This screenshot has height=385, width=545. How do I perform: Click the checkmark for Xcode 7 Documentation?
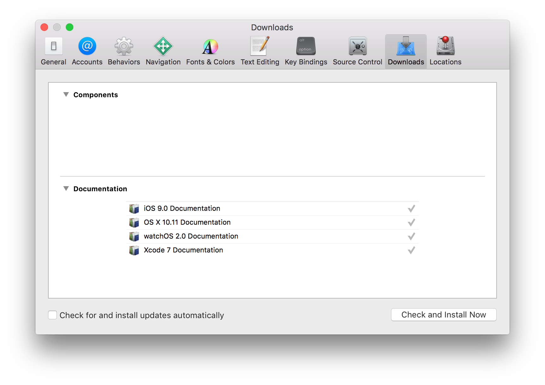(x=411, y=250)
